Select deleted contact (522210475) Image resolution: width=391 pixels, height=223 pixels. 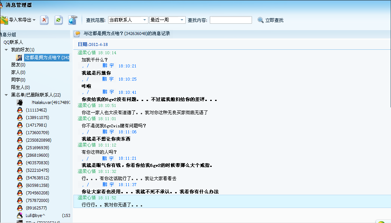pos(37,170)
